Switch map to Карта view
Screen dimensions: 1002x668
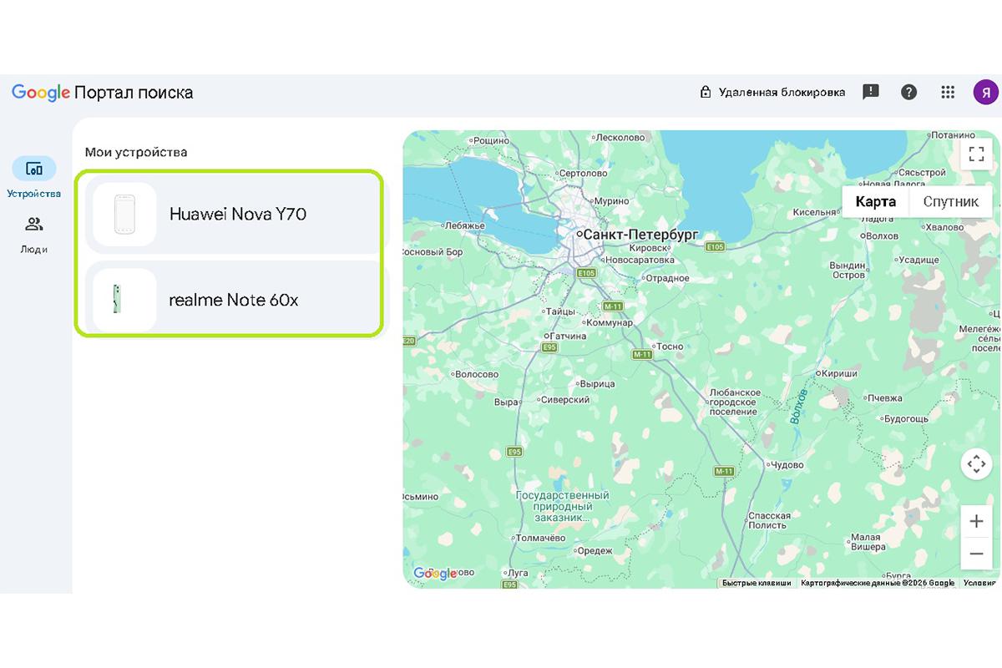(x=876, y=202)
